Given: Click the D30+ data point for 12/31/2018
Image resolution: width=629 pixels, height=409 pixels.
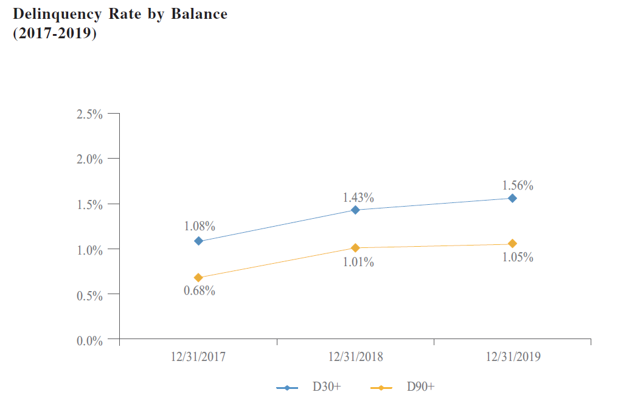Looking at the screenshot, I should point(356,210).
